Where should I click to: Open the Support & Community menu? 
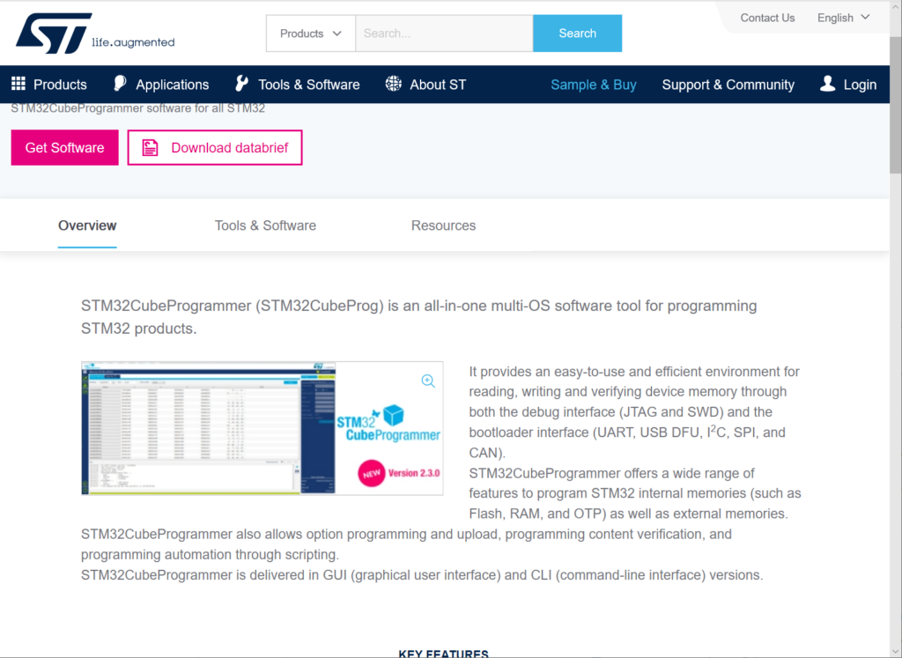coord(728,84)
